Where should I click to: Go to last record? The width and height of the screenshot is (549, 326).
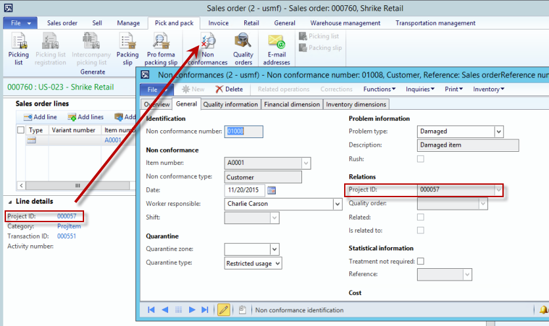[x=205, y=310]
